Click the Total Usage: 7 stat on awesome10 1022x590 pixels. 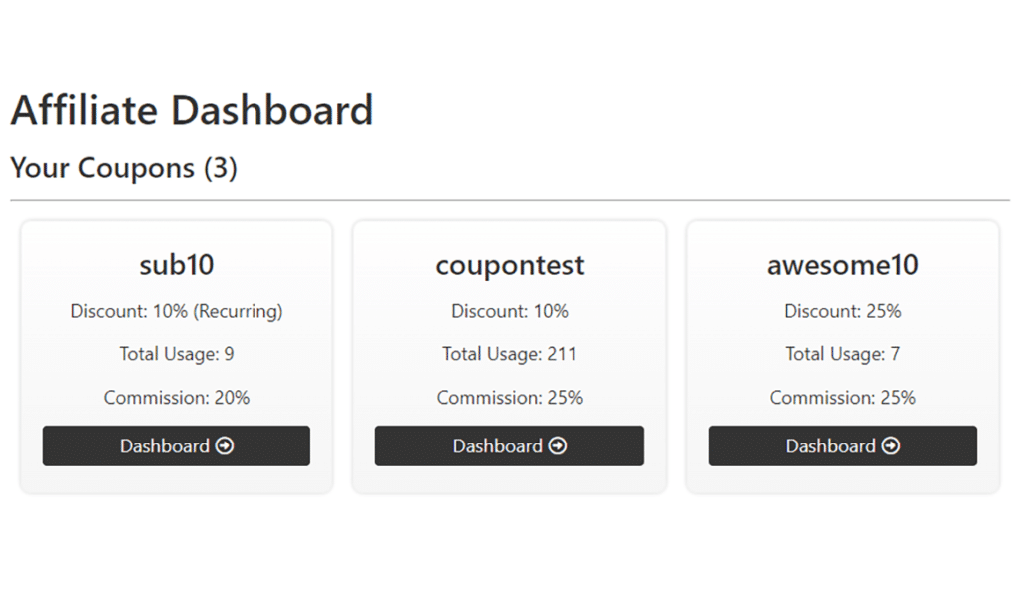tap(841, 354)
